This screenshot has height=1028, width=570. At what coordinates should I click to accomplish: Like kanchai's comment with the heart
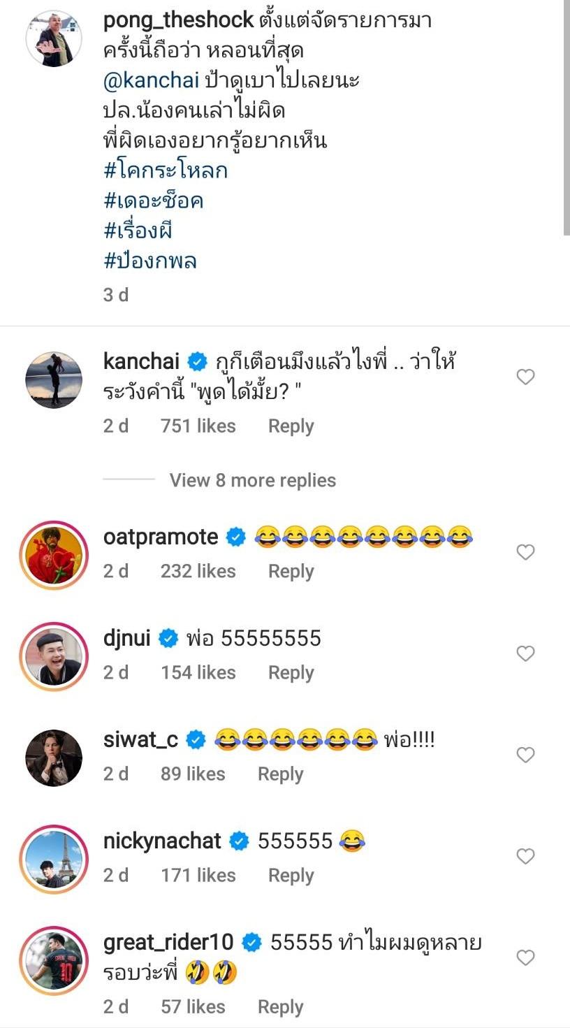[x=525, y=377]
